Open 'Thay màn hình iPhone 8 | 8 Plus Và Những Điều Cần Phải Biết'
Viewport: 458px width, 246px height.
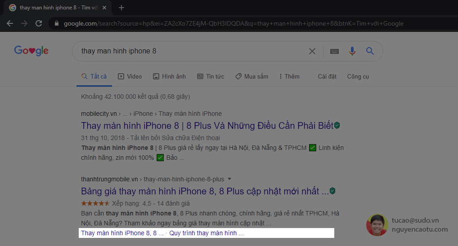207,126
